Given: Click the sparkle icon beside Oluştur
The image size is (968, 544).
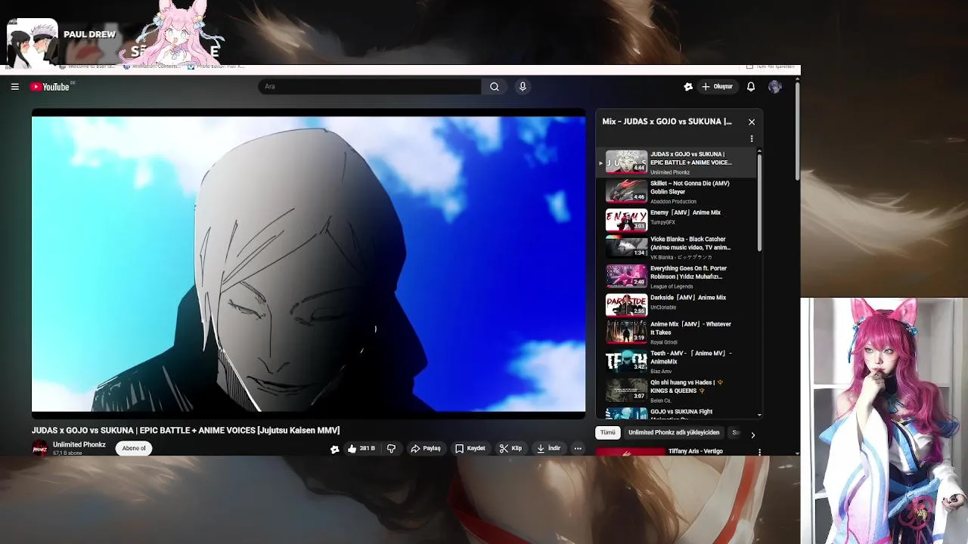Looking at the screenshot, I should pos(688,87).
